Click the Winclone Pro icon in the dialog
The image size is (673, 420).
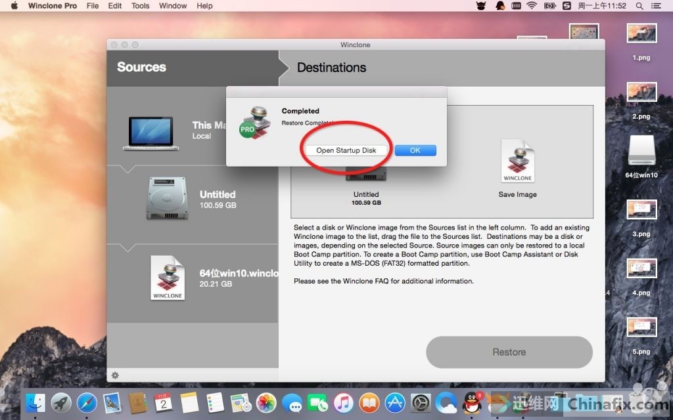click(x=256, y=123)
